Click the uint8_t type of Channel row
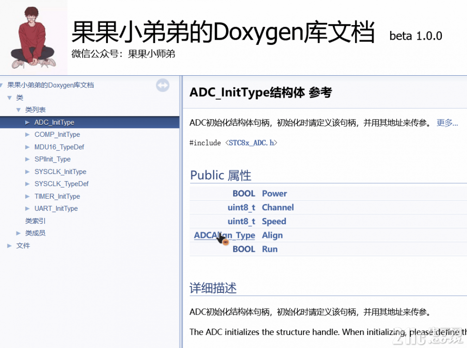 point(241,207)
